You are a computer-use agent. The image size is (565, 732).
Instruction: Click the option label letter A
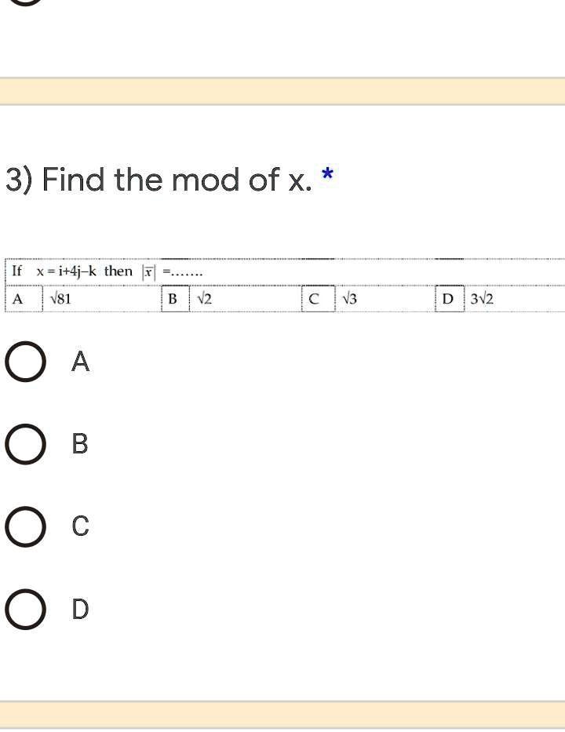80,362
